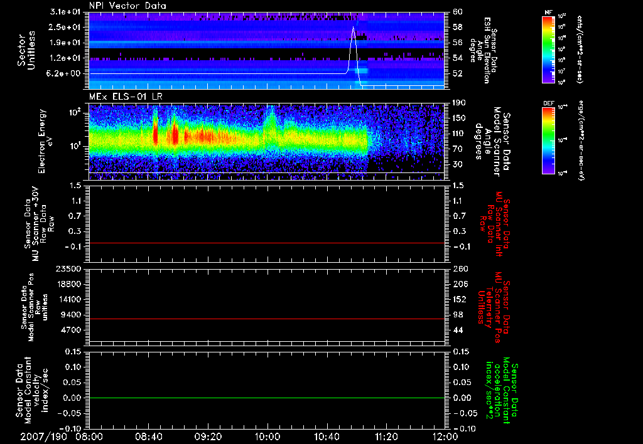The width and height of the screenshot is (643, 444).
Task: Click the '18800' Scanner Pos axis value
Action: tap(69, 284)
